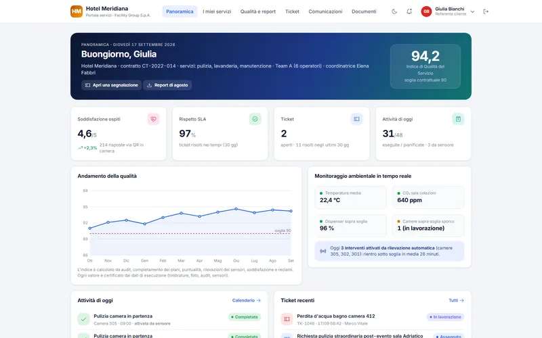Click the heart icon on Soddisfazione ospiti

(x=153, y=119)
